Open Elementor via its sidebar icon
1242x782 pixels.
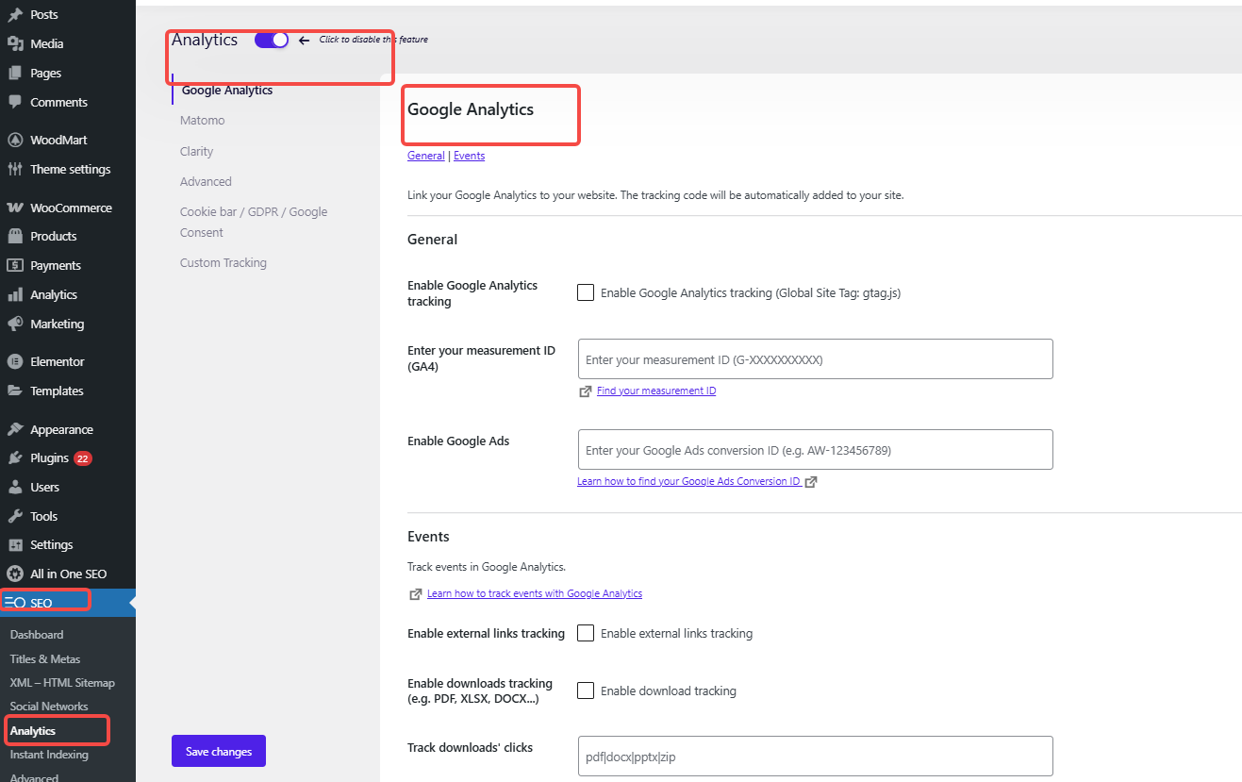(15, 361)
